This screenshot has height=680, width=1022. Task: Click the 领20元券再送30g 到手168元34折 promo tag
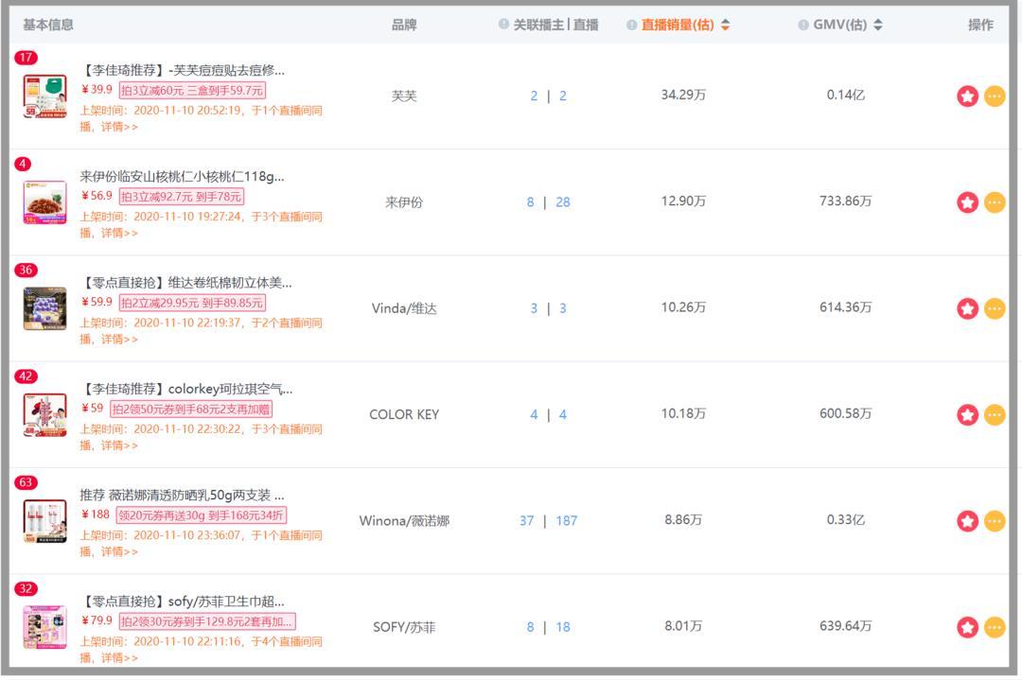202,515
